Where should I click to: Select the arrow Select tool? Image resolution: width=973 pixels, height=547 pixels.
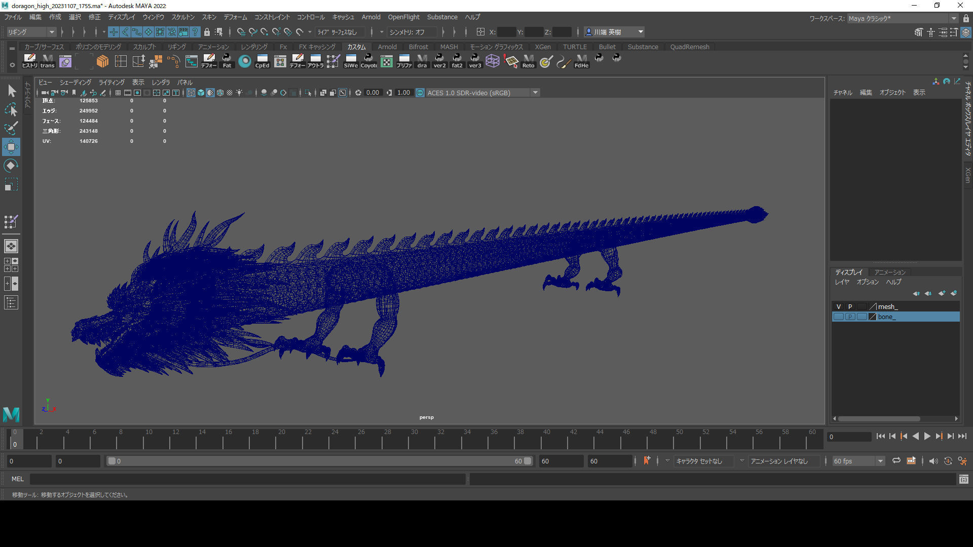11,91
